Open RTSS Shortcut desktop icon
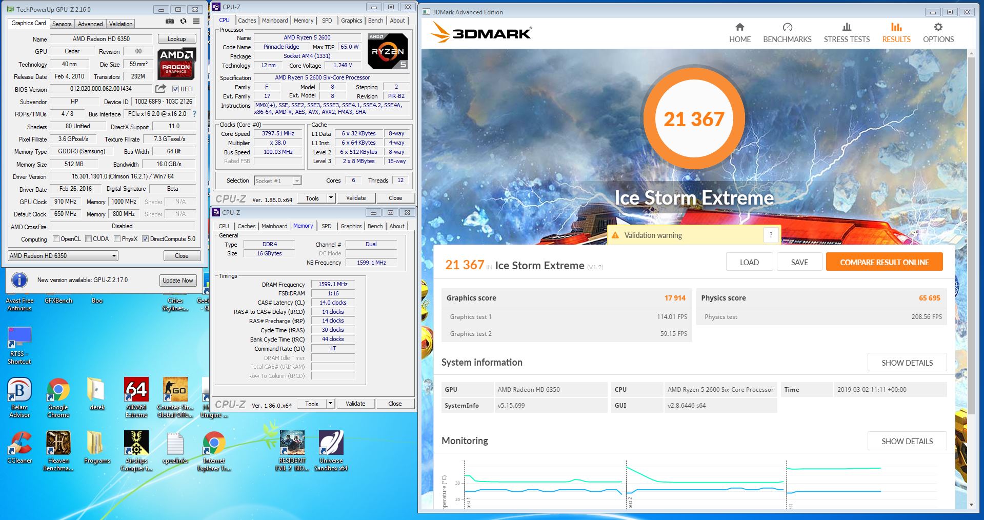This screenshot has width=984, height=520. (x=19, y=345)
